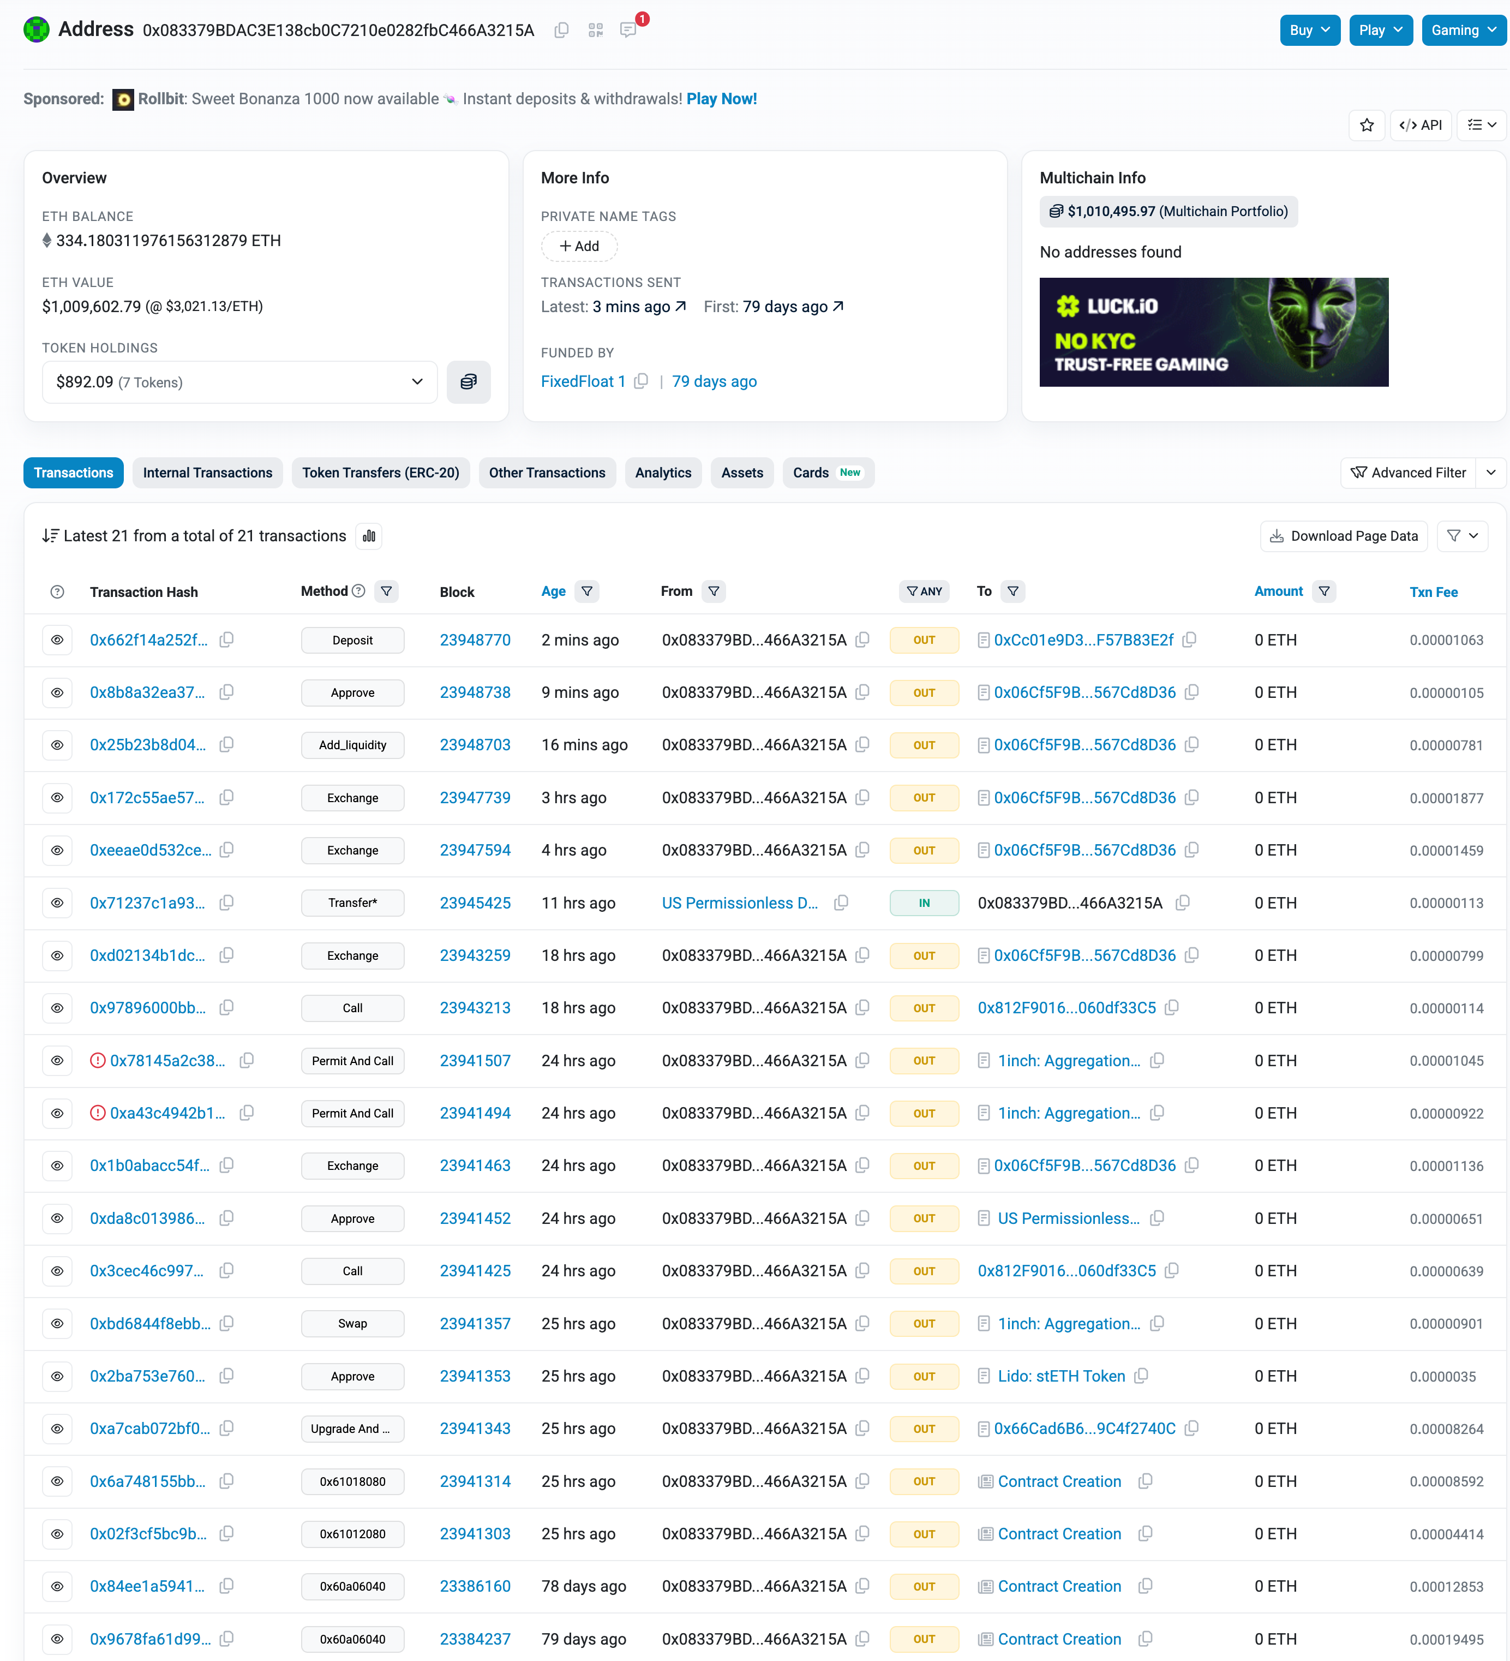Copy the address to clipboard
1510x1661 pixels.
561,31
